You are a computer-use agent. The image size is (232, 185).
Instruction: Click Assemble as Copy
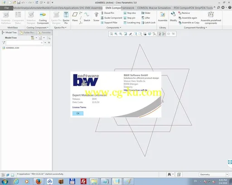[189, 23]
